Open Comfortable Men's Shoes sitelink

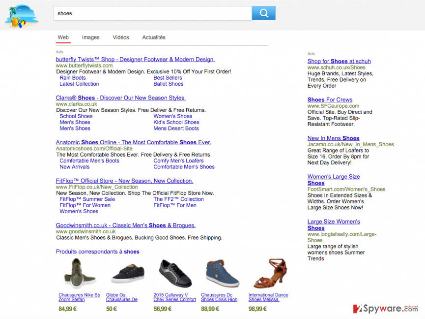[184, 167]
